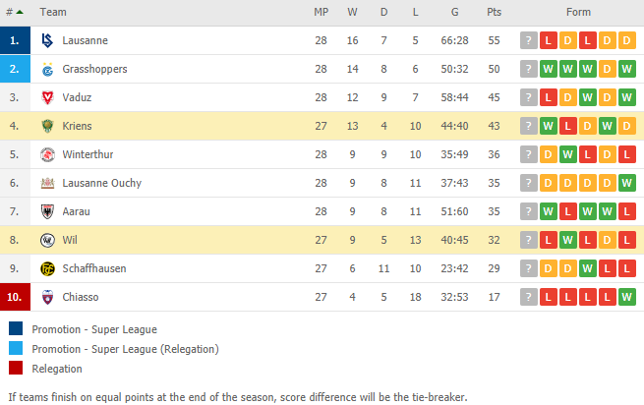Click the dark blue Promotion legend swatch
644x405 pixels.
[x=16, y=328]
